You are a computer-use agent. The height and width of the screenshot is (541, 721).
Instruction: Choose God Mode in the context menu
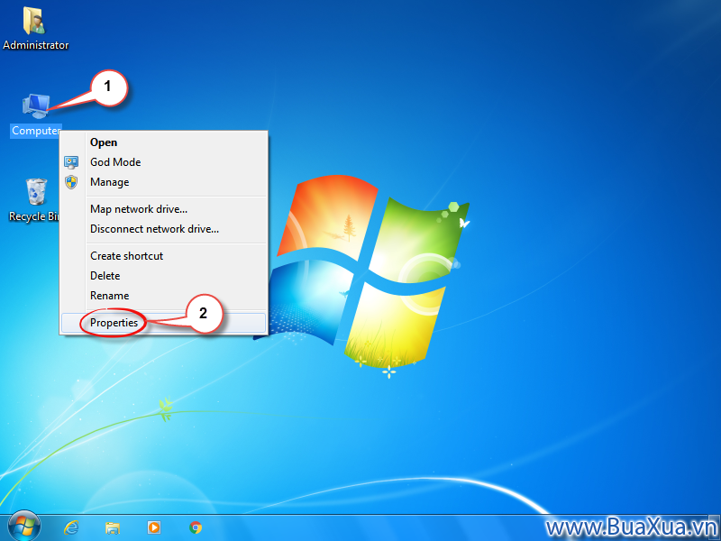click(x=164, y=162)
